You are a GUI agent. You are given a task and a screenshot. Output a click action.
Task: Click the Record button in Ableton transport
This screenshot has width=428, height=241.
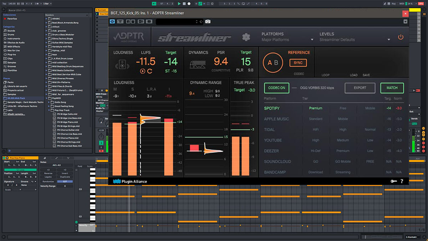point(189,4)
